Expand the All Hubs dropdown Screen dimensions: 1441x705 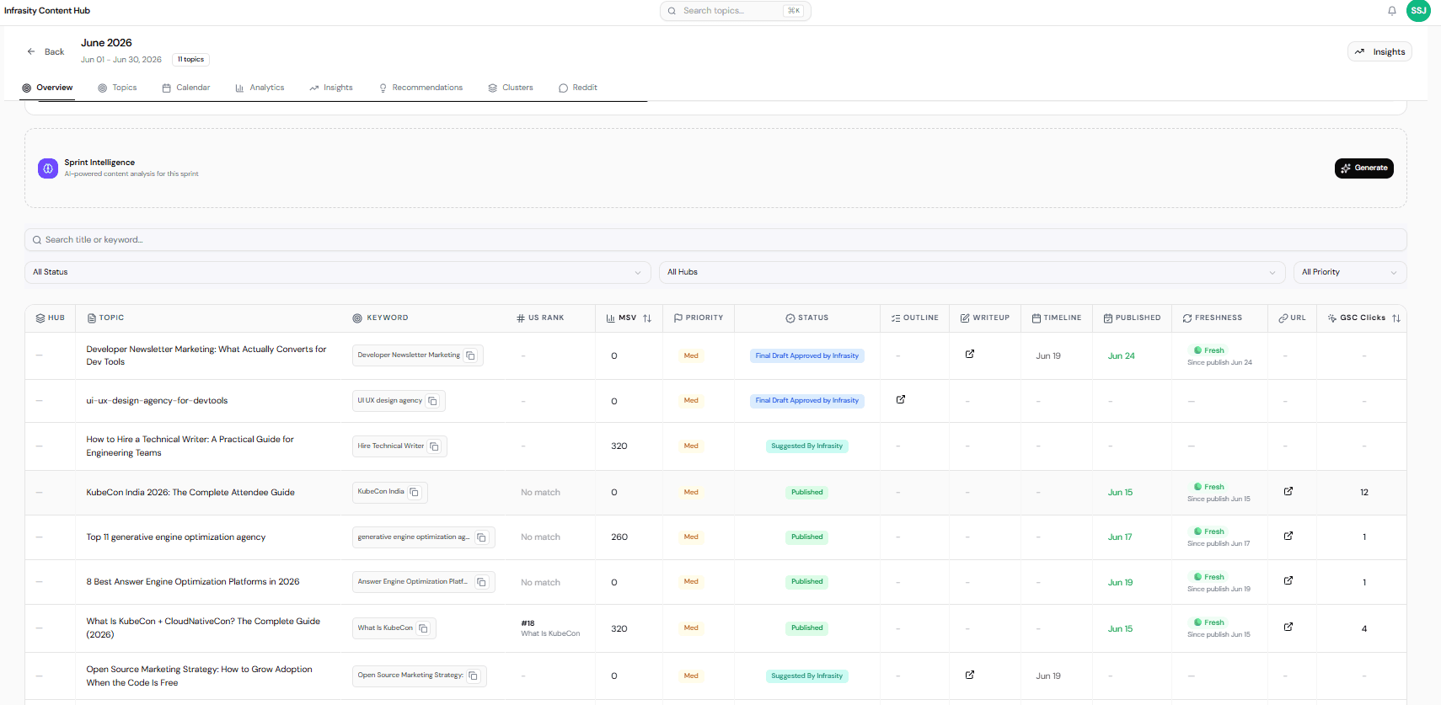click(972, 272)
